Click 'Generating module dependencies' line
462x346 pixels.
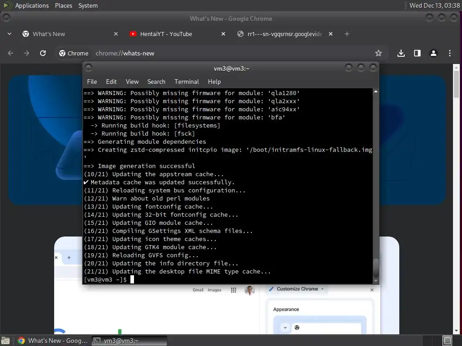tap(145, 141)
